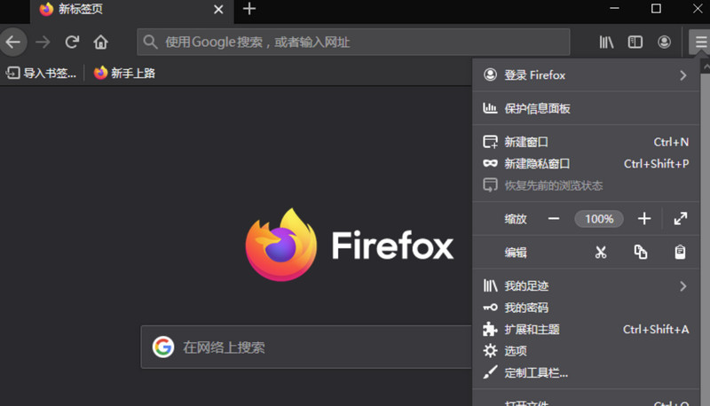
Task: Select the 新标签页 tab
Action: 131,11
